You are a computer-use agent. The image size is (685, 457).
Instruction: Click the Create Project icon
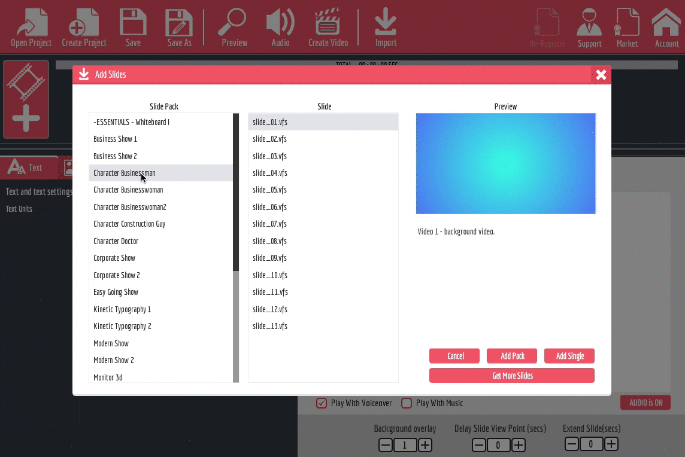(x=84, y=27)
